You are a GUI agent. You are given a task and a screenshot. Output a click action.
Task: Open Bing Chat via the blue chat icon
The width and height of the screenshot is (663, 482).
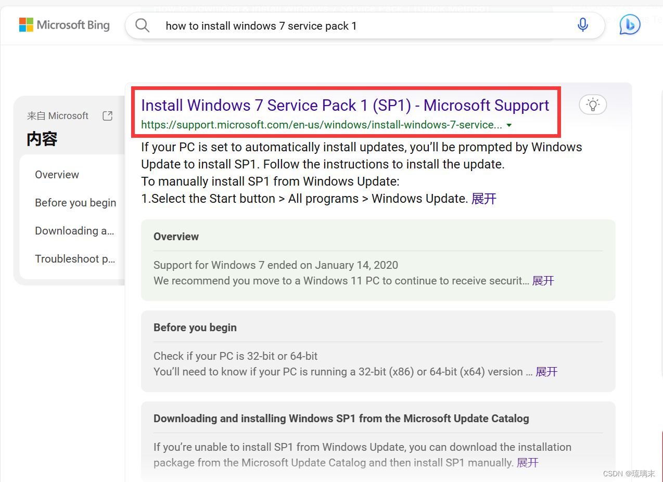click(629, 24)
